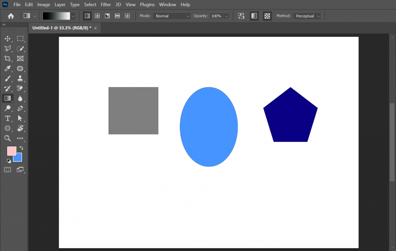Toggle Quick Mask mode
The height and width of the screenshot is (251, 396).
point(7,169)
